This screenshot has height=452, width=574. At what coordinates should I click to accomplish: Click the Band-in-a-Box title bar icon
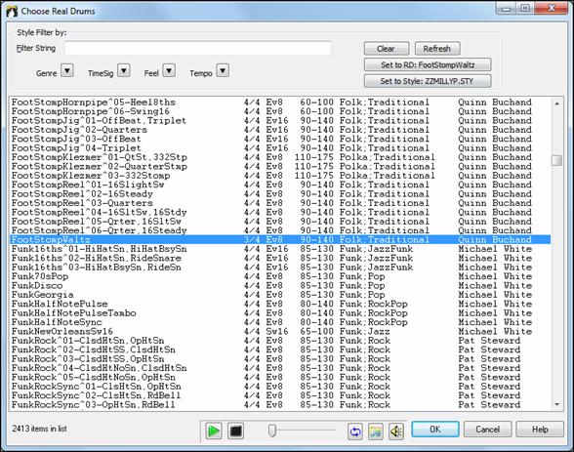(12, 11)
